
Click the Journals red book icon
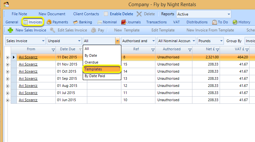point(124,22)
